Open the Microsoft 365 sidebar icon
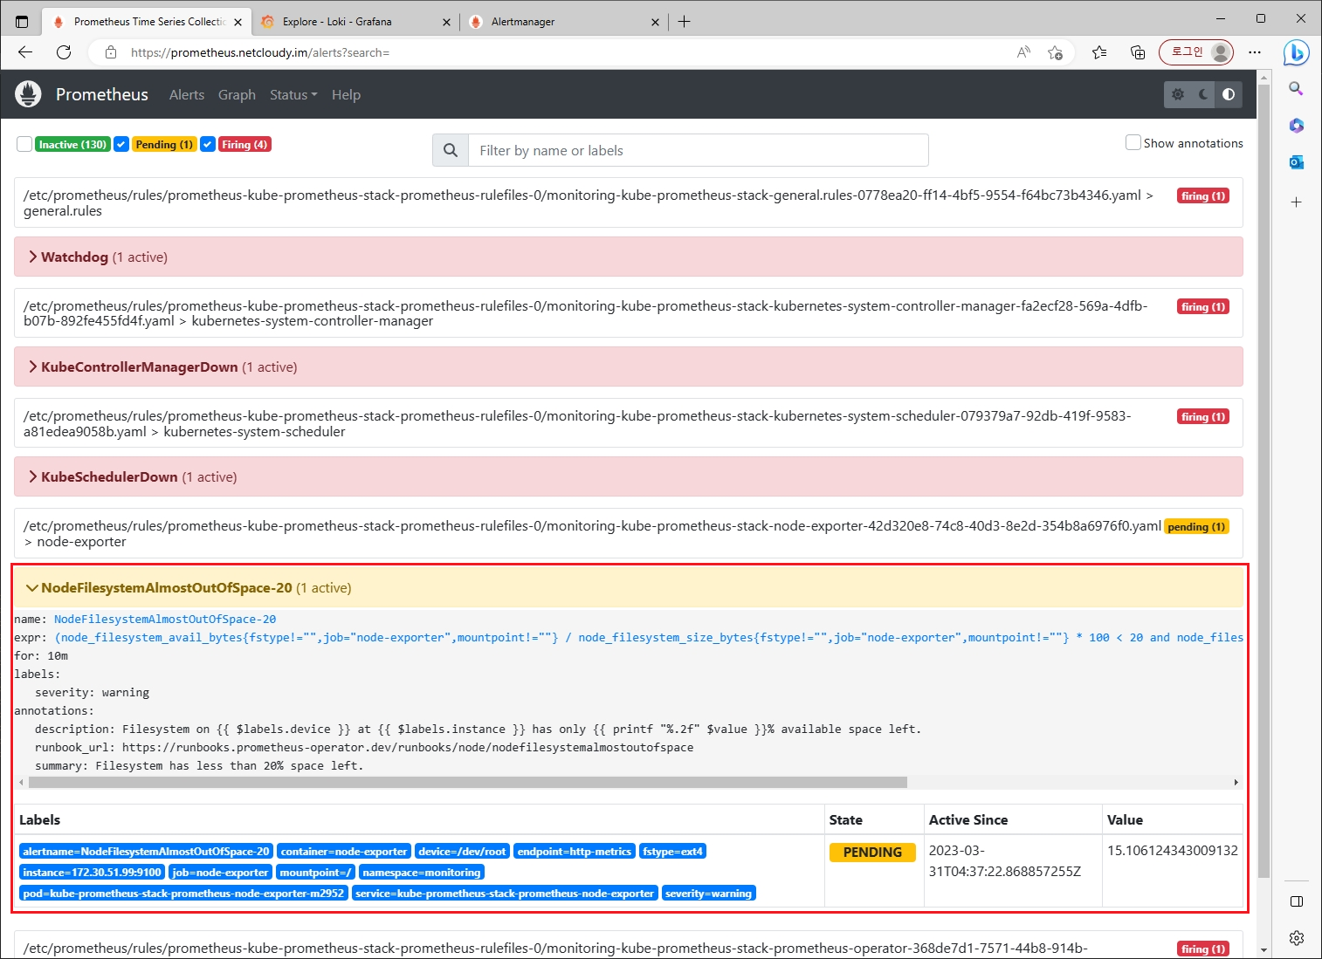This screenshot has width=1322, height=959. [x=1297, y=126]
